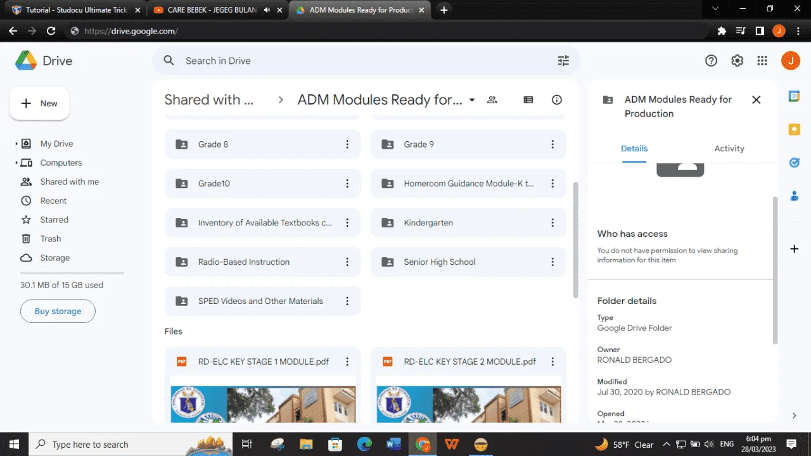
Task: Open Google Calendar side panel icon
Action: pyautogui.click(x=794, y=96)
